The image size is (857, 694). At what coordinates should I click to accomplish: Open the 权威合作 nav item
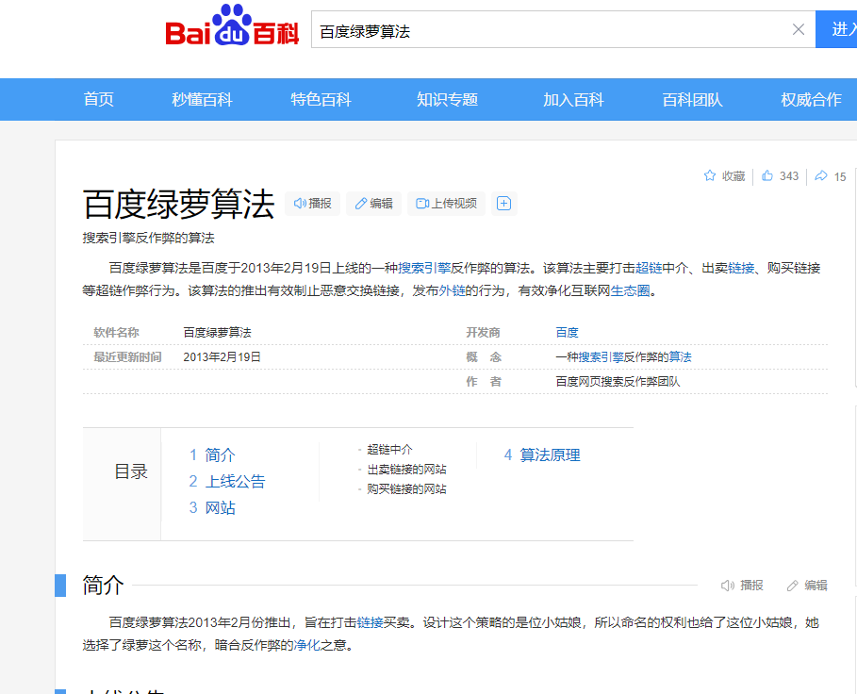pyautogui.click(x=811, y=99)
